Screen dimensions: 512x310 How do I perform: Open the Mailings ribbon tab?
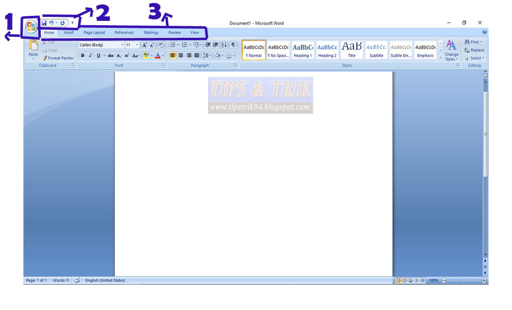[150, 32]
